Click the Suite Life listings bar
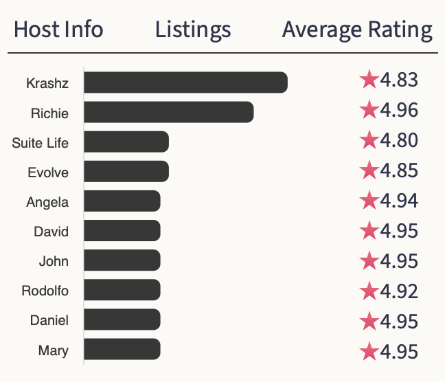Viewport: 445px width, 382px height. tap(126, 142)
